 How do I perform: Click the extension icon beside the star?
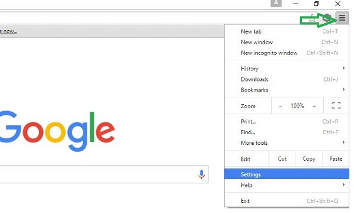click(327, 18)
